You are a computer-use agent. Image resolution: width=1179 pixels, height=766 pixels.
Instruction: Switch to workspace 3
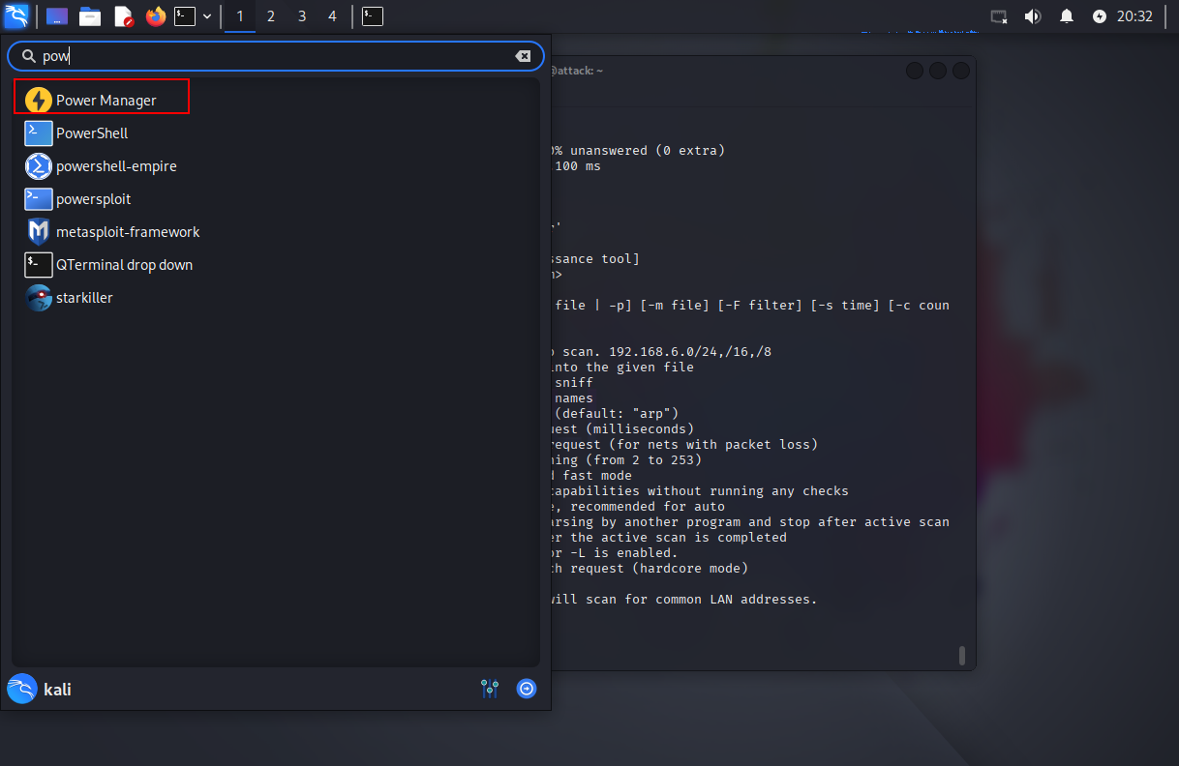coord(302,16)
